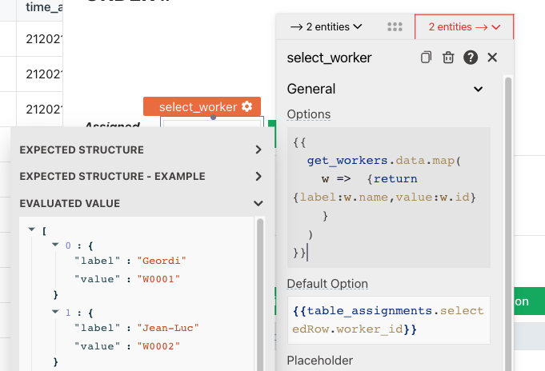Click the copy widget icon
Image resolution: width=545 pixels, height=371 pixels.
pyautogui.click(x=426, y=58)
